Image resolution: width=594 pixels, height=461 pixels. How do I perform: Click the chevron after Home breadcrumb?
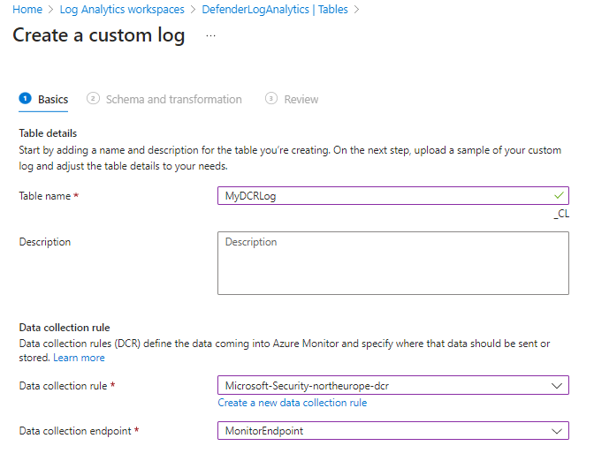[x=50, y=10]
